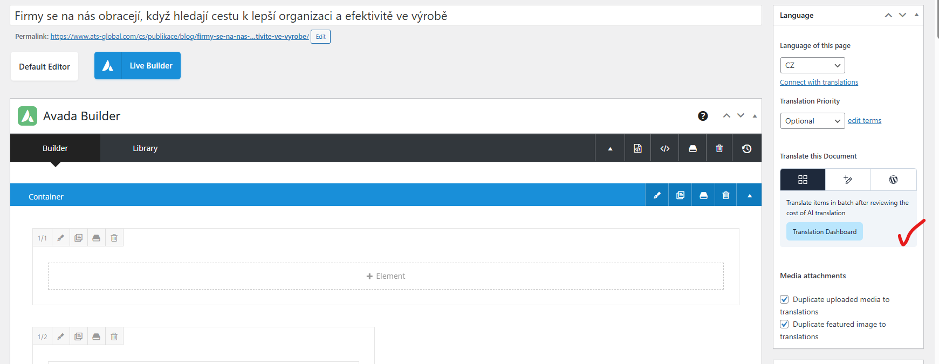Toggle code view icon in builder toolbar
The width and height of the screenshot is (939, 364).
point(665,149)
